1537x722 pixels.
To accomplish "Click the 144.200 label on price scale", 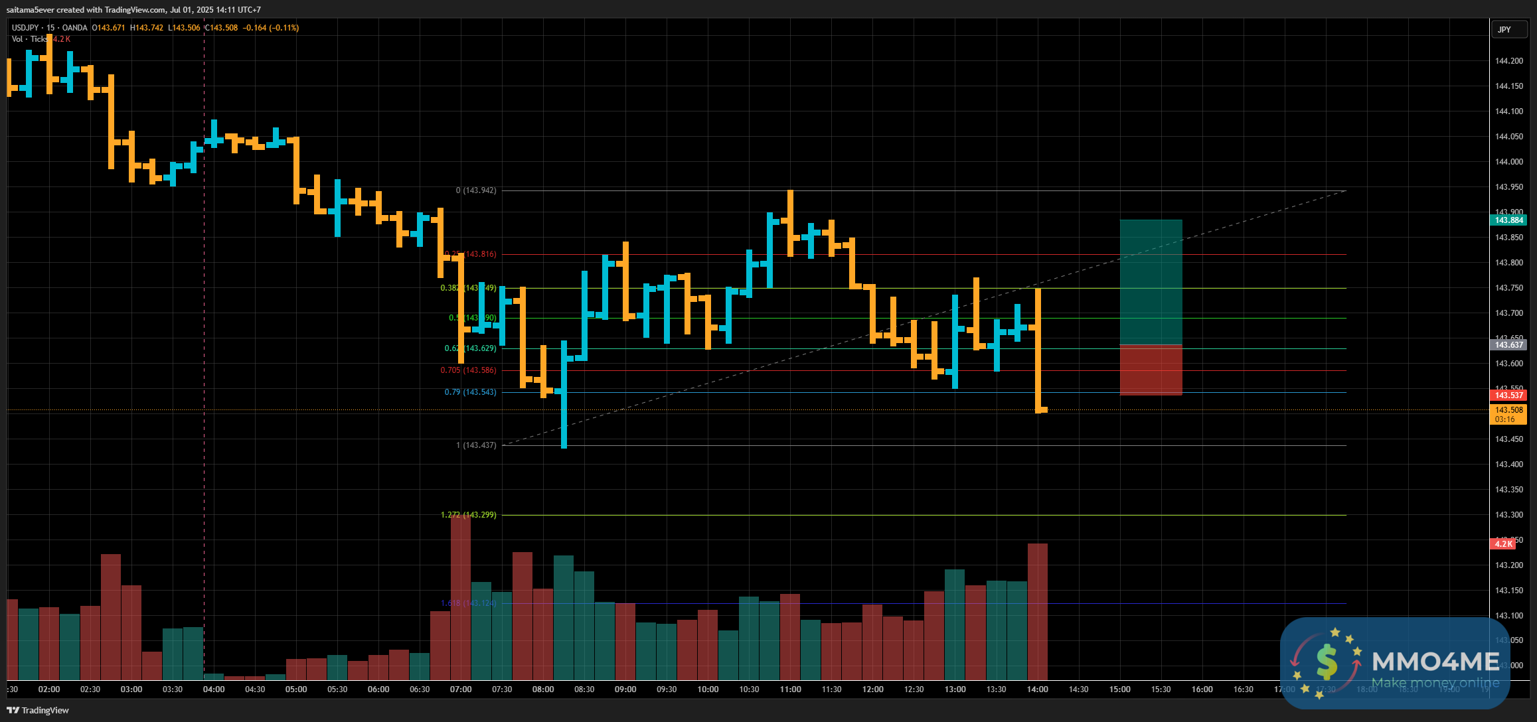I will (x=1508, y=61).
